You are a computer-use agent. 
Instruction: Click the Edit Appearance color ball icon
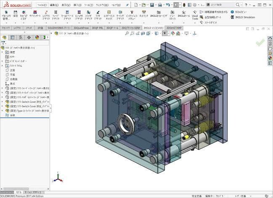173,33
